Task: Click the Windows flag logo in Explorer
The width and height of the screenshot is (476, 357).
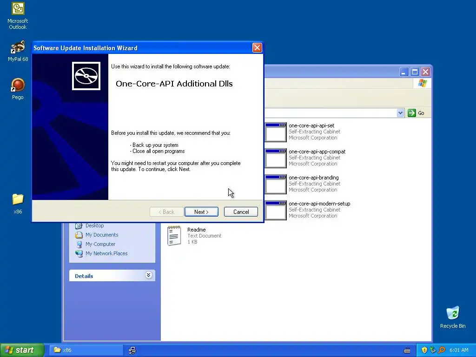Action: point(422,83)
